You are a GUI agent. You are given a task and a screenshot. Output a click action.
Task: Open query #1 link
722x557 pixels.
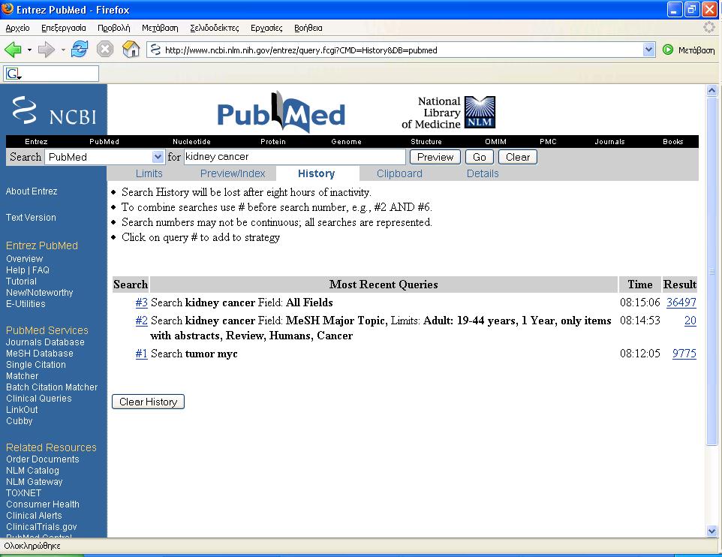[141, 354]
